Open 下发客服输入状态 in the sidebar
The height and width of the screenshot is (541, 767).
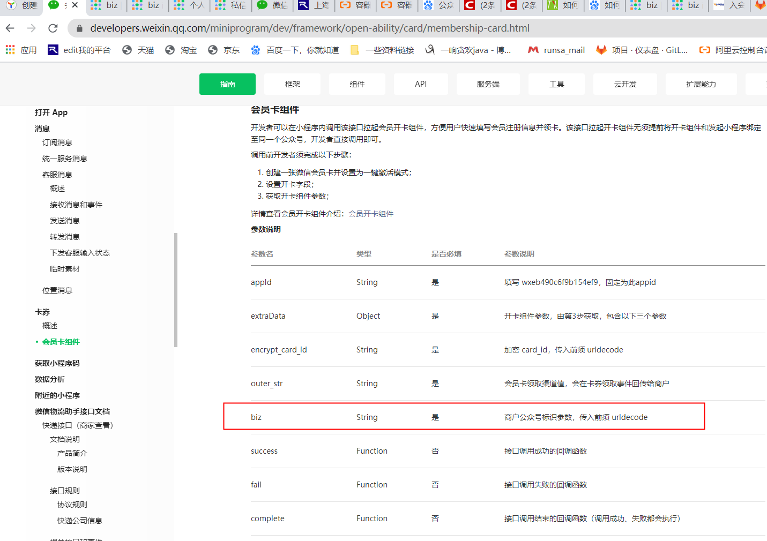coord(80,253)
